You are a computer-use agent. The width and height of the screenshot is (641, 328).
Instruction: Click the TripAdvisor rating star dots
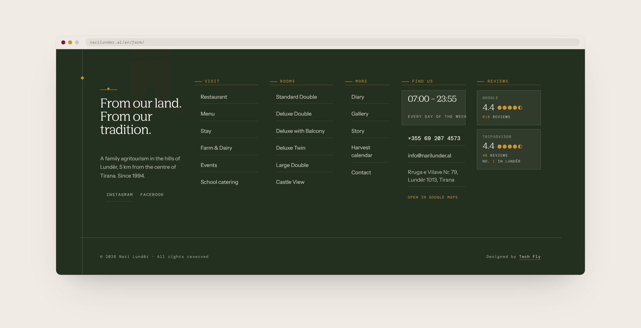510,146
